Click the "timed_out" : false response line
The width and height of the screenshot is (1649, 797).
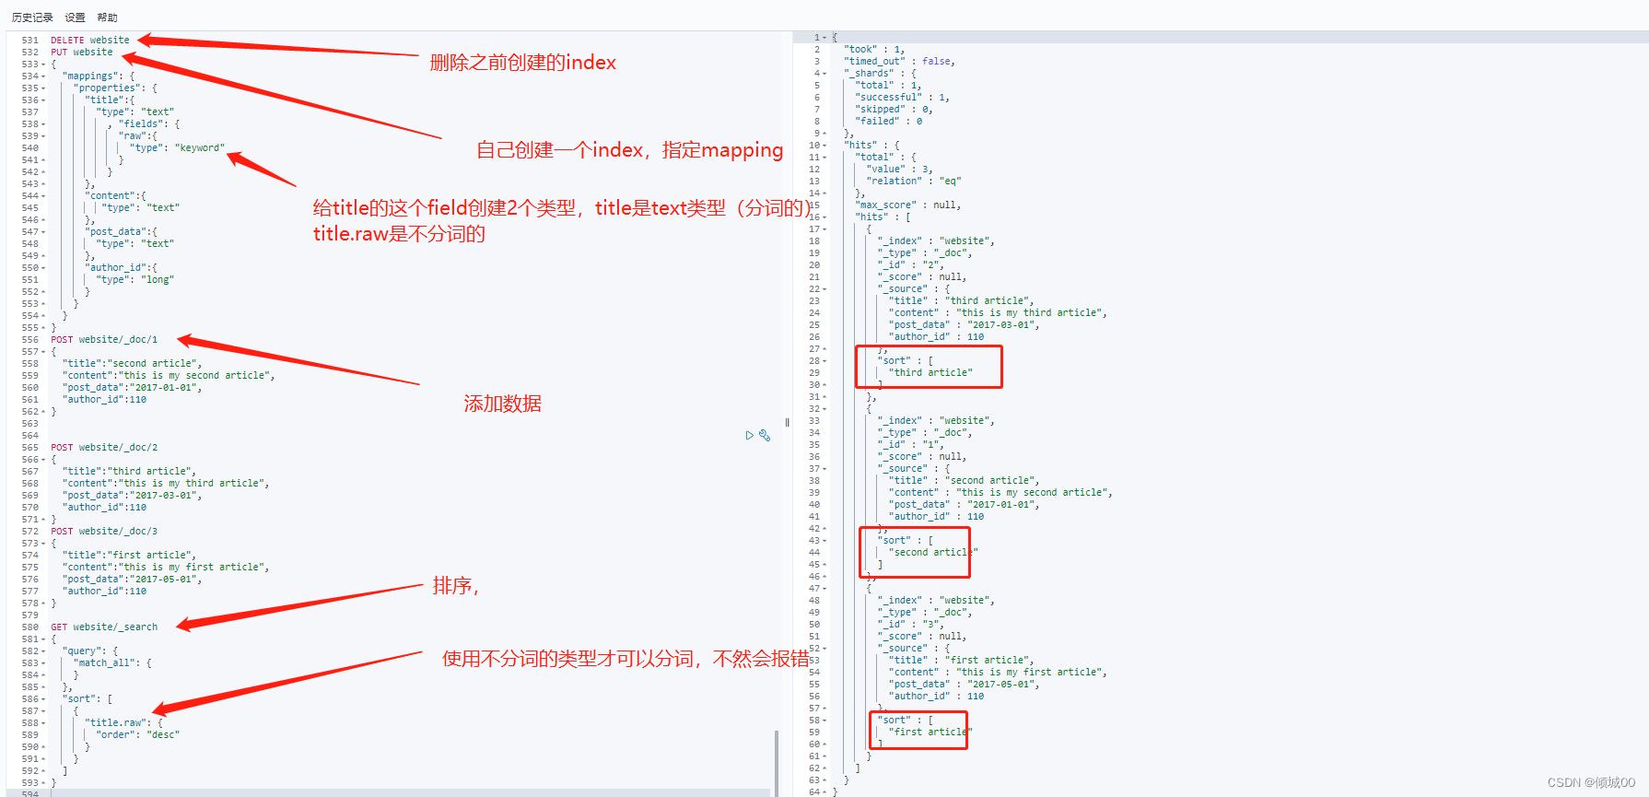[899, 62]
